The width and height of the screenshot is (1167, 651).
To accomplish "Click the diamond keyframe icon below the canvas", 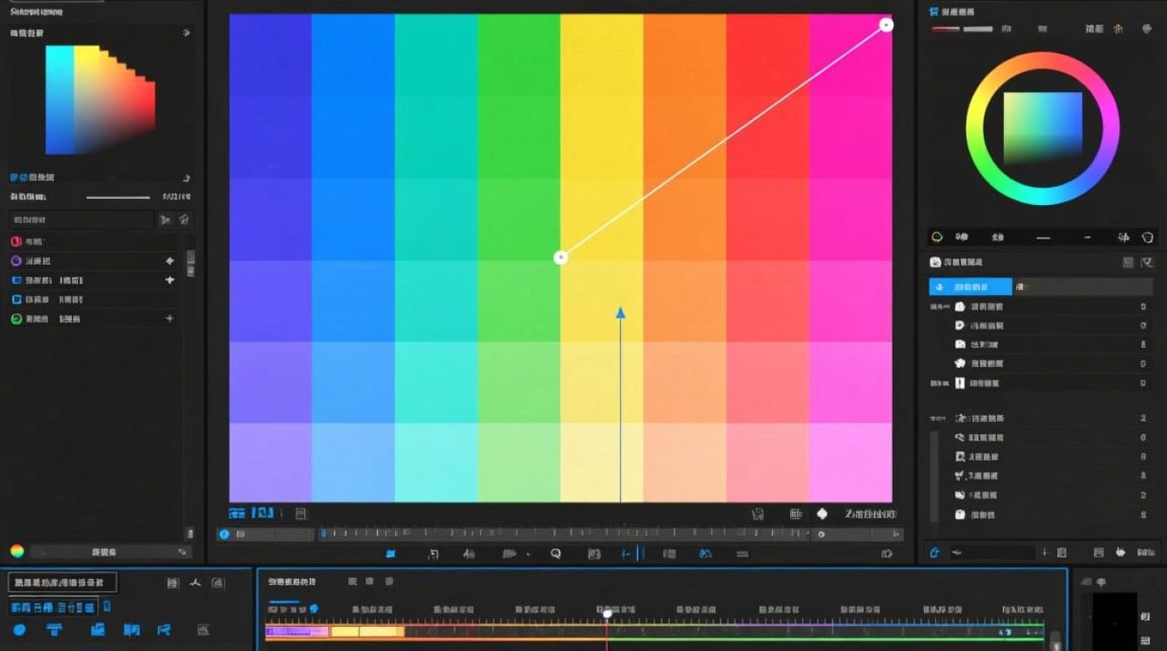I will point(821,514).
